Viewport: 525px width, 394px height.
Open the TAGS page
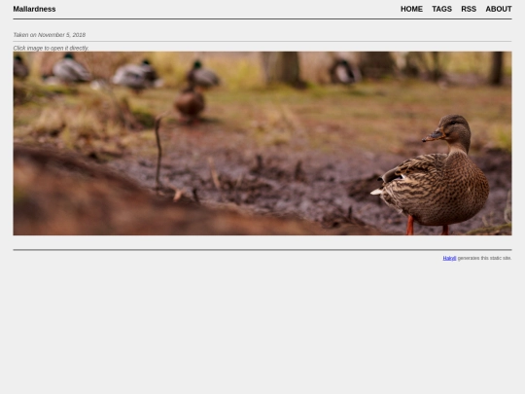tap(441, 9)
